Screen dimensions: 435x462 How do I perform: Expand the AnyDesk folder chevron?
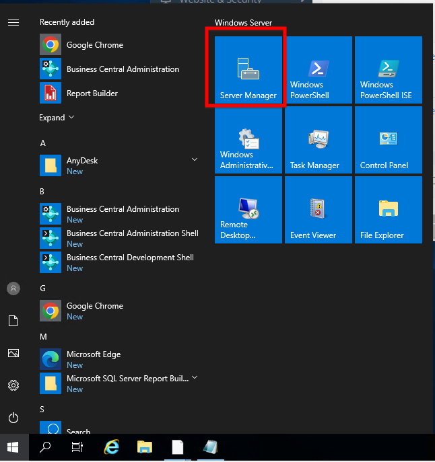(195, 159)
